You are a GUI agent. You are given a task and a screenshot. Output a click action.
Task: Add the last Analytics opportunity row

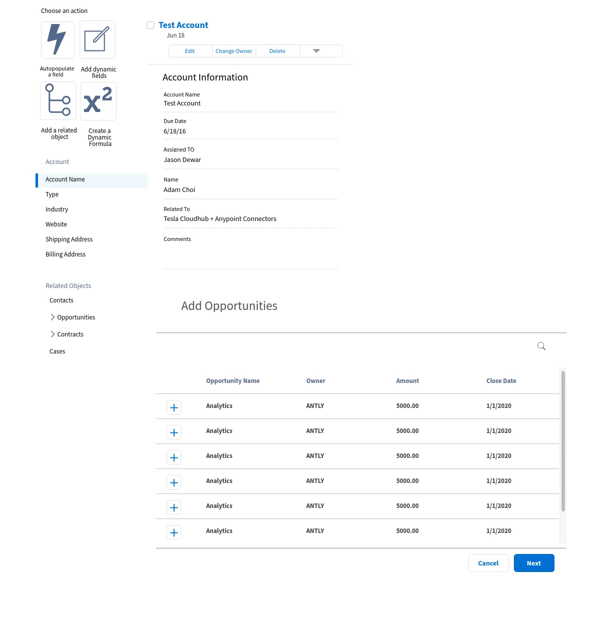click(x=174, y=532)
